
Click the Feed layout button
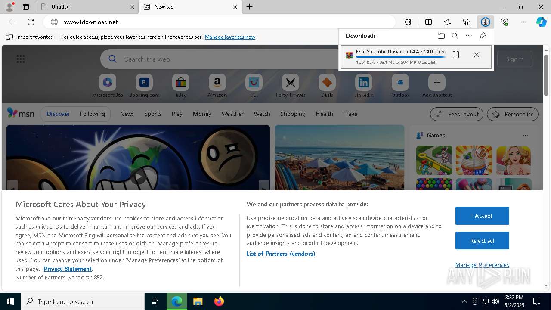pyautogui.click(x=457, y=114)
